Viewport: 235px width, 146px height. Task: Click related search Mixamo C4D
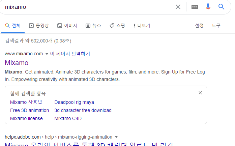click(68, 118)
